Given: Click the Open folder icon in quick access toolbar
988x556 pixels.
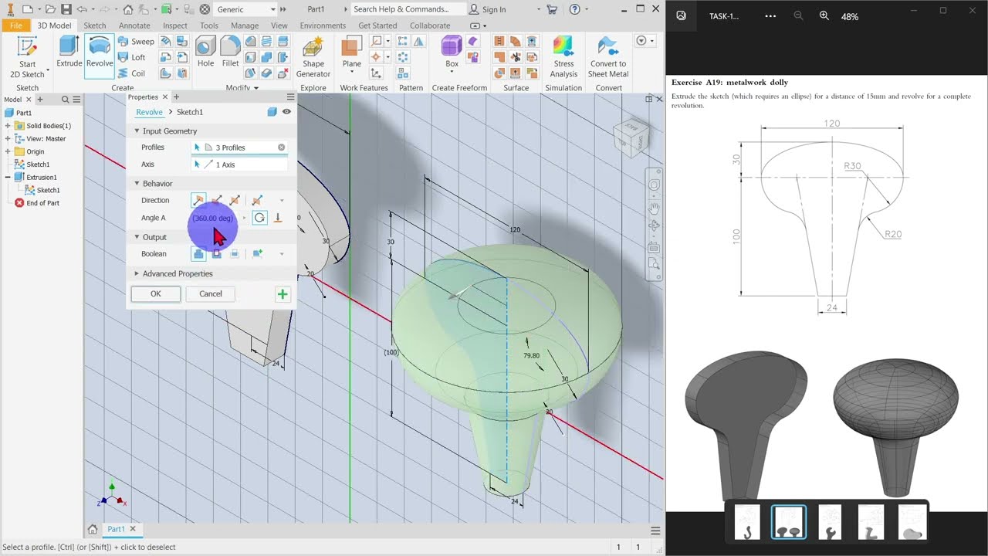Looking at the screenshot, I should pos(50,9).
